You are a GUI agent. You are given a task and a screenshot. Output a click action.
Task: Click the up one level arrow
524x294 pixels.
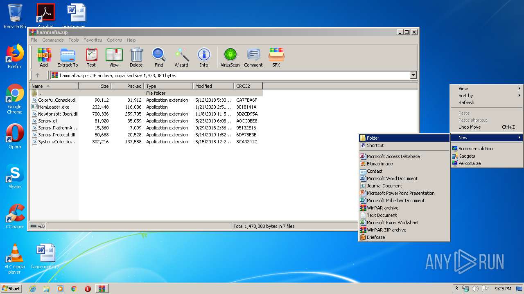click(x=38, y=75)
